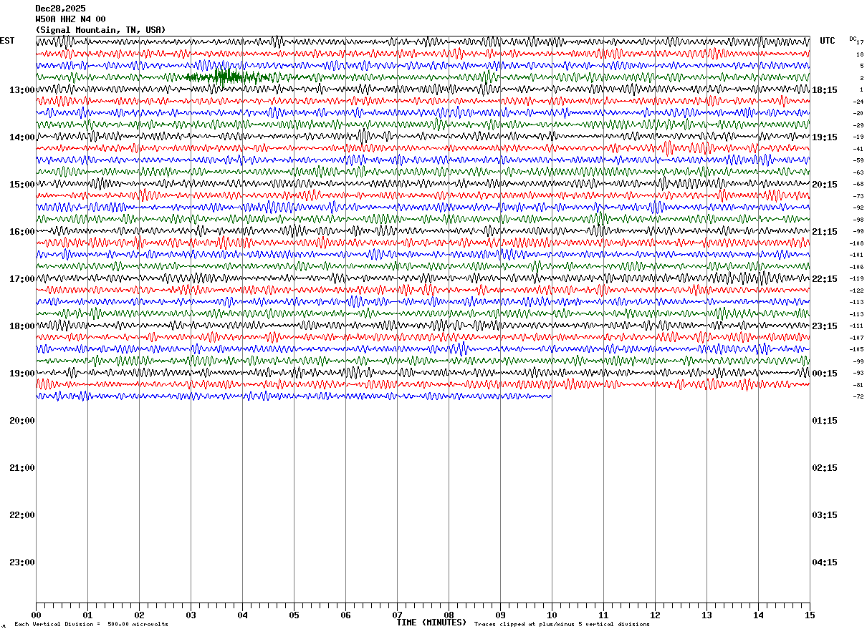
Task: Select the 19:00 EST time label
Action: click(22, 374)
